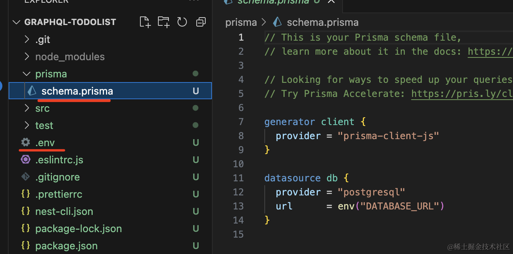Viewport: 513px width, 254px height.
Task: Open nest-cli.json in the file tree
Action: pos(64,211)
